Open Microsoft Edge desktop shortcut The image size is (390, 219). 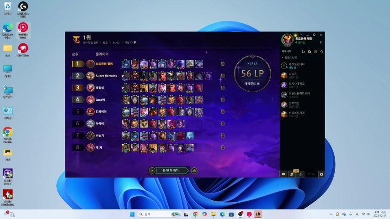point(8,31)
